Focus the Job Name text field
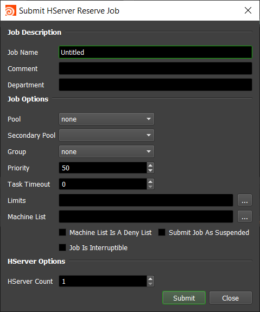This screenshot has width=260, height=312. click(x=155, y=52)
